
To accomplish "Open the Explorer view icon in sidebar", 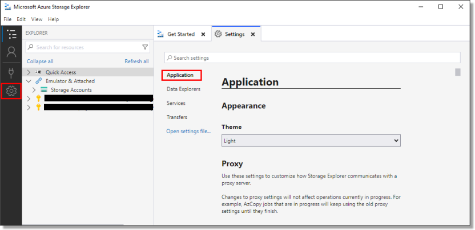I will click(11, 34).
